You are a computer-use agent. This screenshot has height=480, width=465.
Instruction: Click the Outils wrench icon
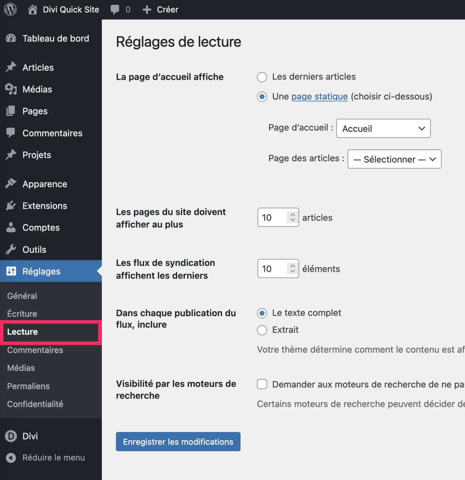click(x=11, y=249)
